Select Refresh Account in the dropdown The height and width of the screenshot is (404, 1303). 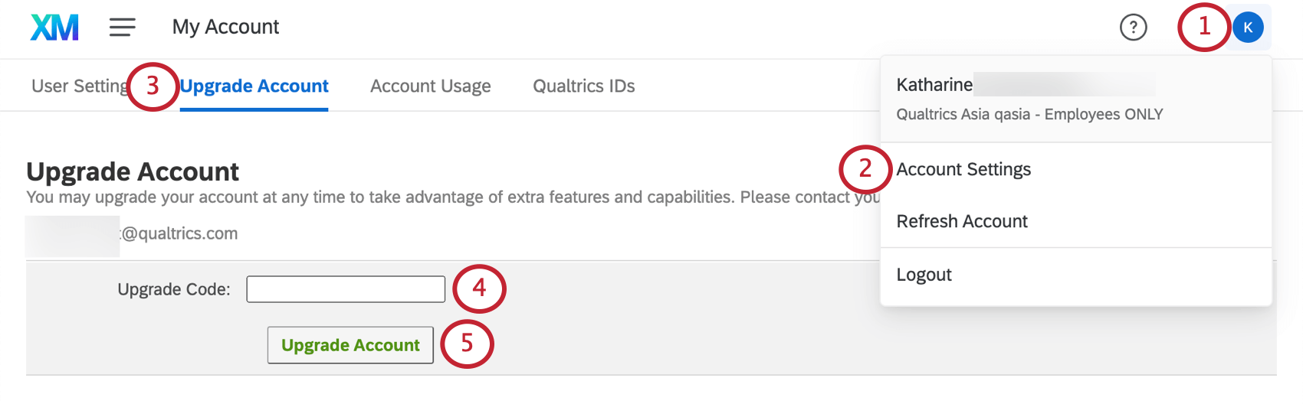coord(962,221)
